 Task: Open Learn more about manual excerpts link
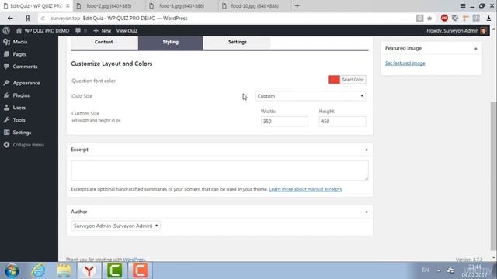[x=305, y=189]
